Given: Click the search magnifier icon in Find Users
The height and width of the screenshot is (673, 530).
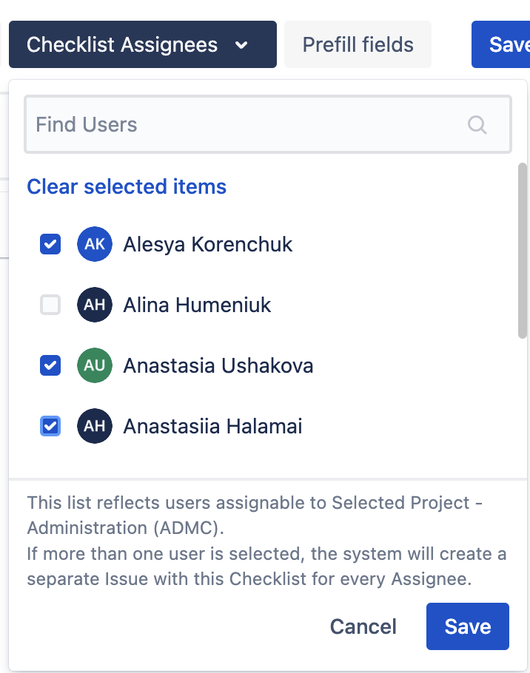Looking at the screenshot, I should tap(477, 124).
